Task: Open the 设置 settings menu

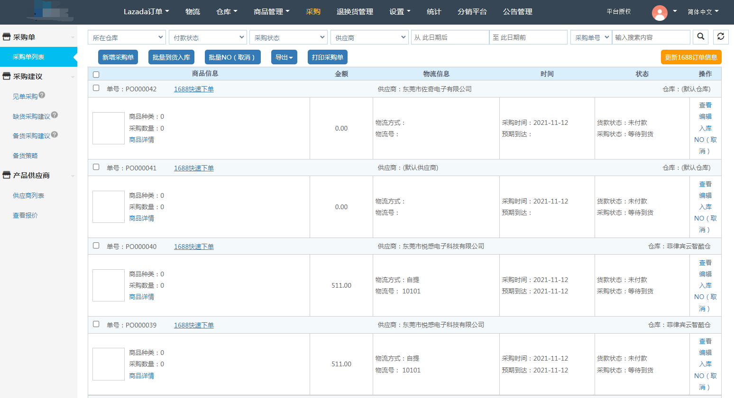Action: pyautogui.click(x=400, y=12)
